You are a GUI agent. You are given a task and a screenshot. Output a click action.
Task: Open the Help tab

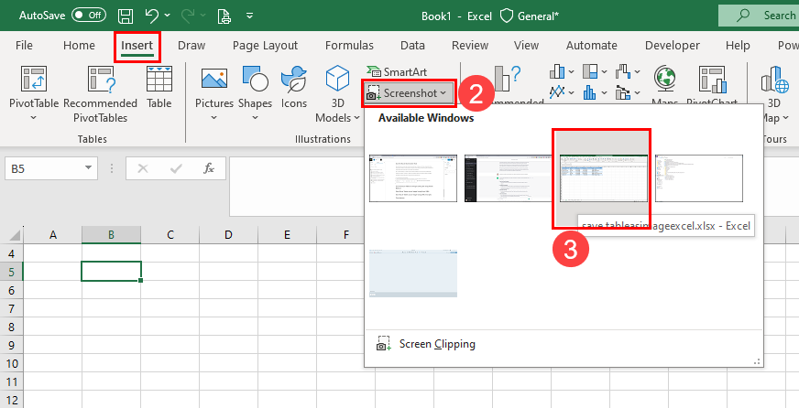[738, 45]
